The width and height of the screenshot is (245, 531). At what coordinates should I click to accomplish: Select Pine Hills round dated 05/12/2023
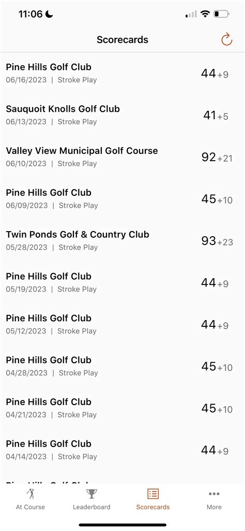click(x=122, y=324)
